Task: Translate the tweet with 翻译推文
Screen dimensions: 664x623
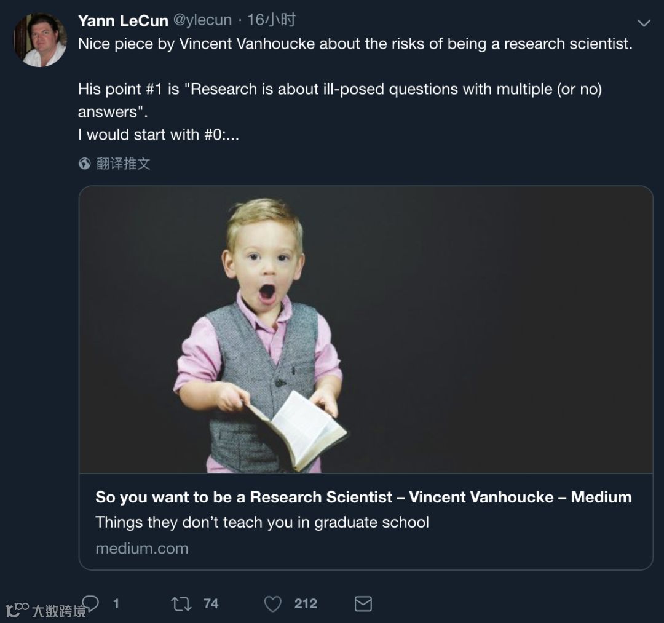Action: 123,164
